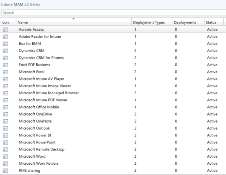Click the Microsoft PowerPoint row icon

pyautogui.click(x=6, y=143)
